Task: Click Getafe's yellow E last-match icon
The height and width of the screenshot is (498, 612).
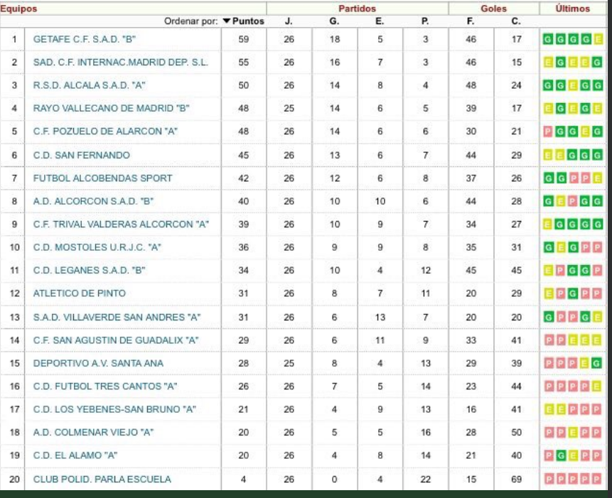Action: (x=598, y=39)
